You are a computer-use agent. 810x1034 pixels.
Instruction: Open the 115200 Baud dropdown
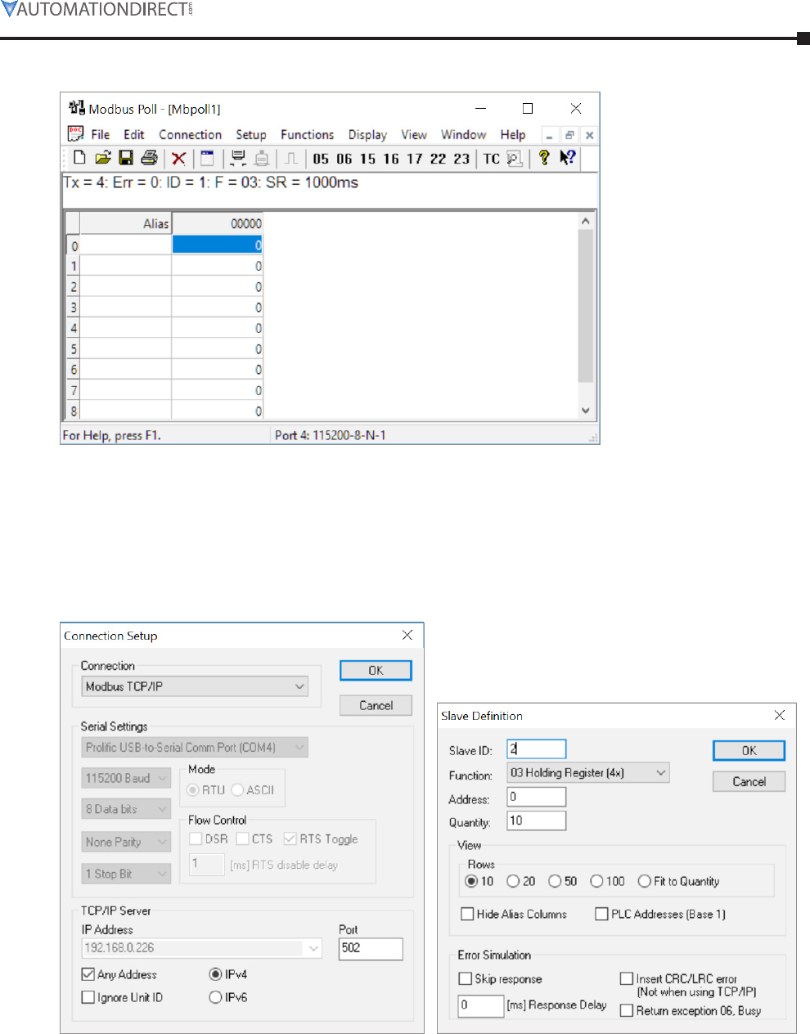(x=126, y=778)
